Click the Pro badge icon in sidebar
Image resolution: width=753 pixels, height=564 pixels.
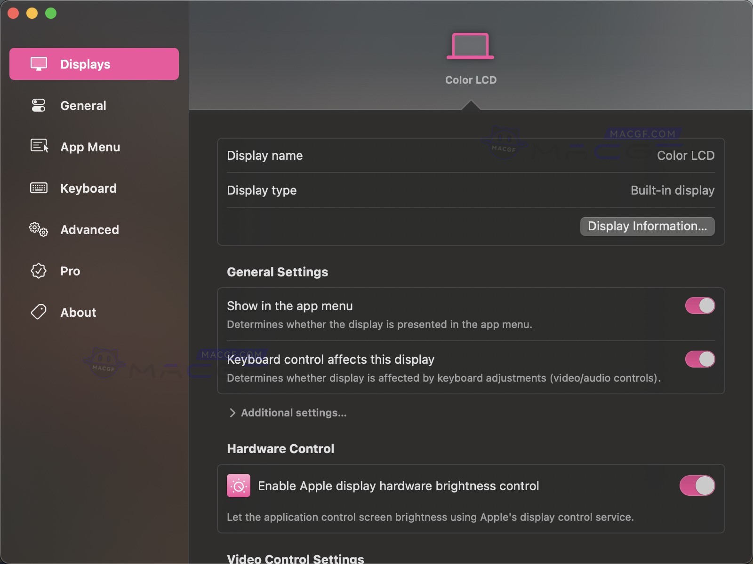38,271
